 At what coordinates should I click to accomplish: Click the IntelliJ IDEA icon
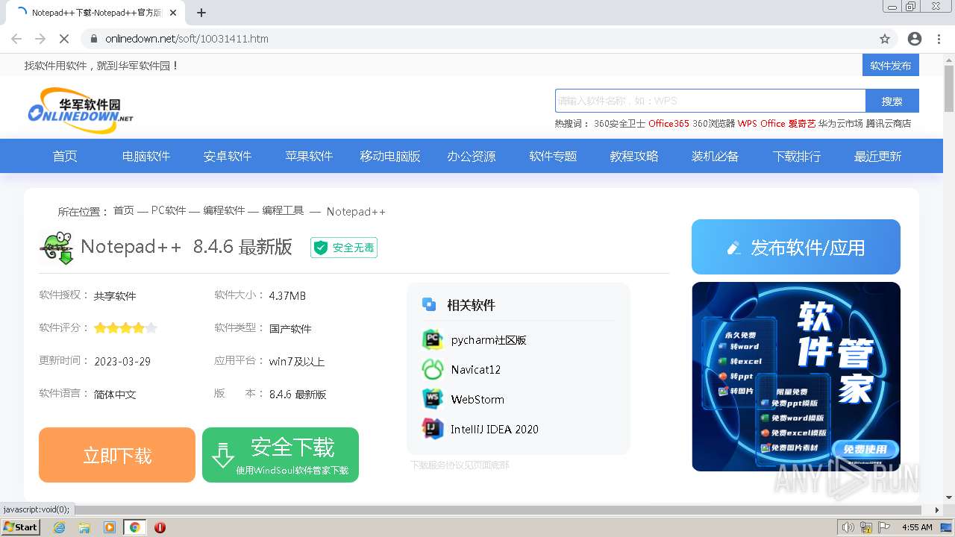coord(433,429)
